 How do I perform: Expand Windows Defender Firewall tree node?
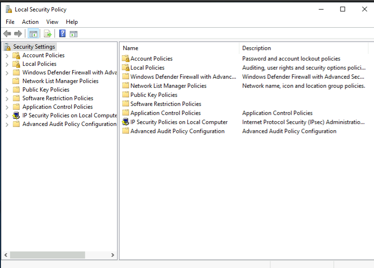tap(7, 73)
